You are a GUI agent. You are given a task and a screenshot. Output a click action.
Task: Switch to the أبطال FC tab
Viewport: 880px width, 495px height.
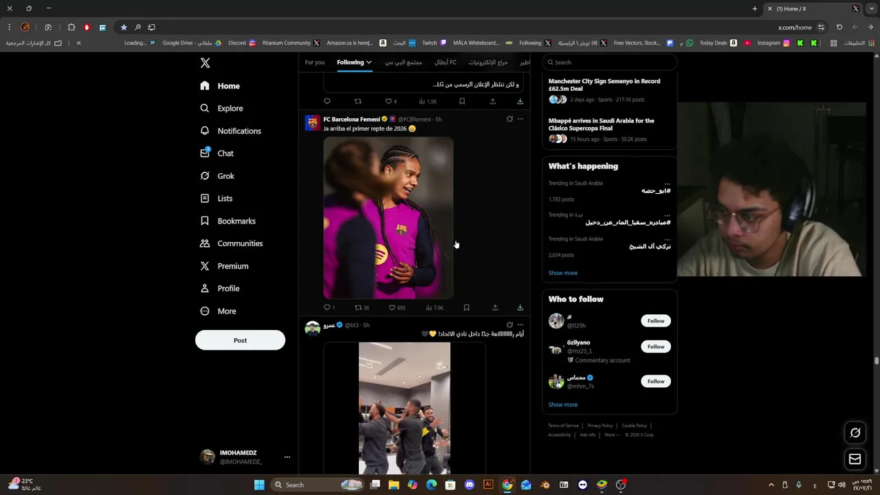[445, 63]
